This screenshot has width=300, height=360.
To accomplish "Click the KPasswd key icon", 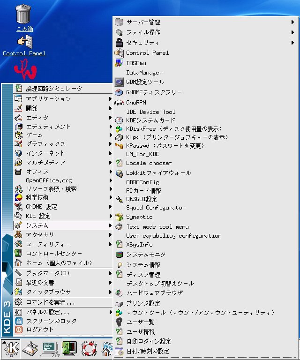I will (x=119, y=146).
